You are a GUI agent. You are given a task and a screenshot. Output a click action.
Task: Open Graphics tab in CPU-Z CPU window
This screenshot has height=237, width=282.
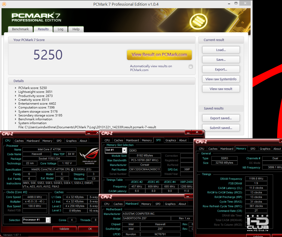coord(71,141)
